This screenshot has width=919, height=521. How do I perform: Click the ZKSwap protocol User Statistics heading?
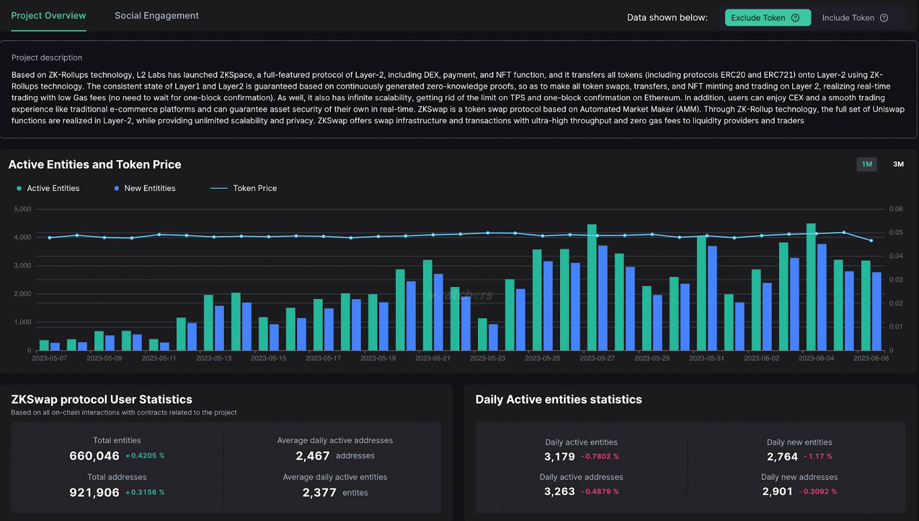pos(102,399)
